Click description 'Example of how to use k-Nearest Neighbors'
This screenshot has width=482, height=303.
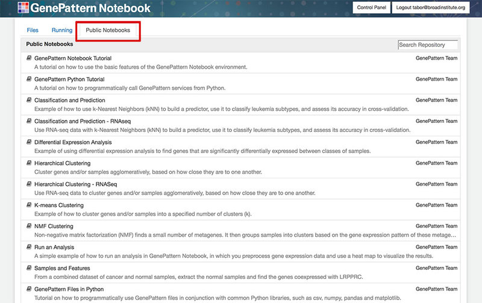click(x=222, y=109)
